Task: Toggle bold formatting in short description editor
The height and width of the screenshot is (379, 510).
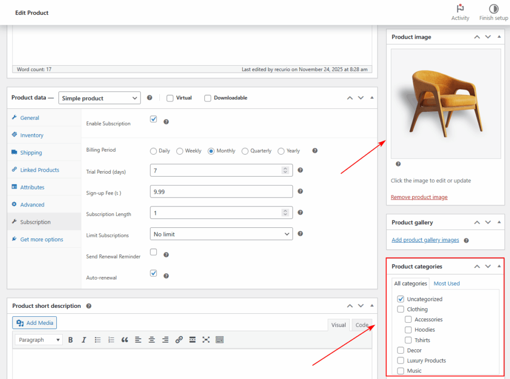Action: [70, 340]
